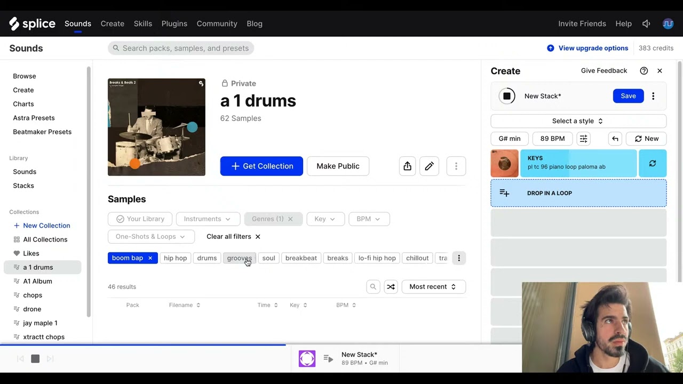Expand the Most recent sort dropdown
Image resolution: width=683 pixels, height=384 pixels.
click(x=433, y=286)
